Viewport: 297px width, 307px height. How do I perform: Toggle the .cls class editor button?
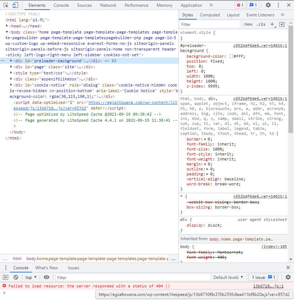261,24
